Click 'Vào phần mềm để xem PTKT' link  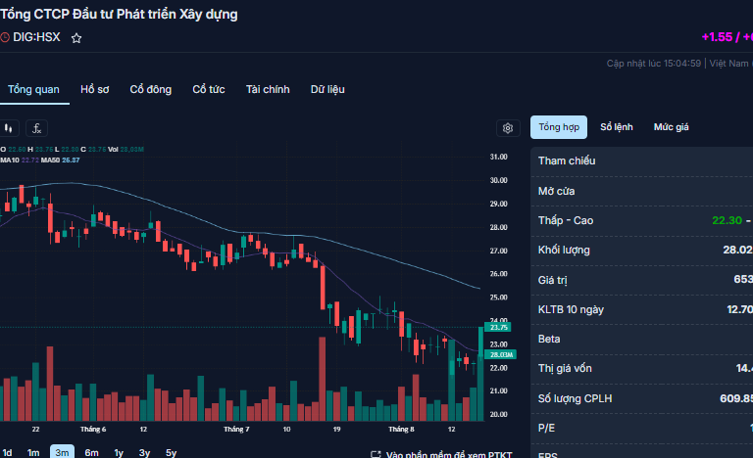pos(448,455)
